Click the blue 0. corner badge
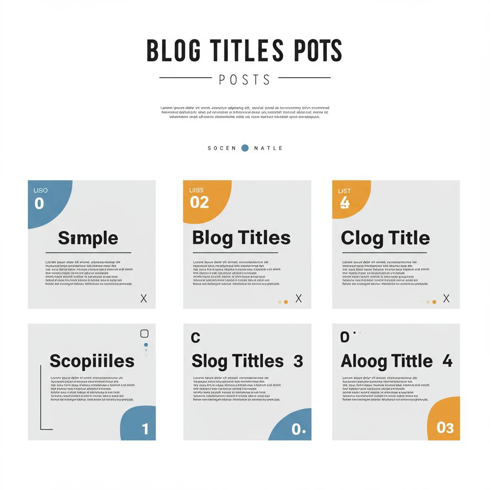Screen dimensions: 490x490 292,425
